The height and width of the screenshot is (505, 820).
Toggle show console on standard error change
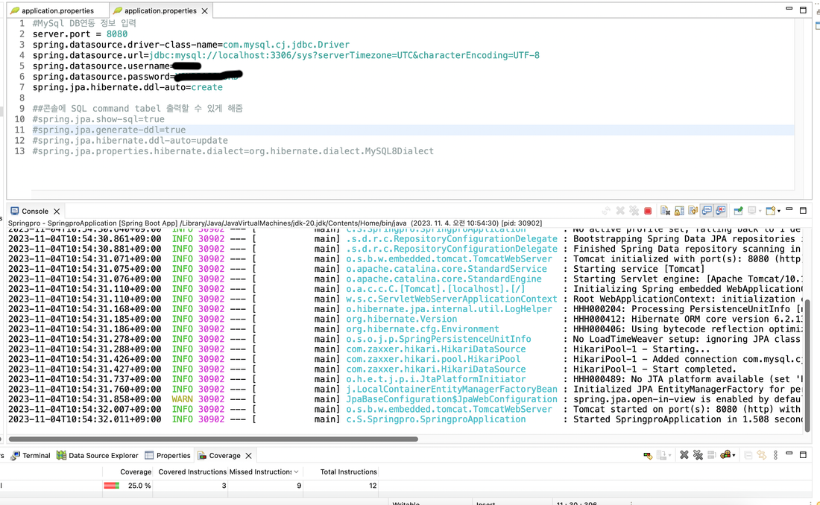[x=721, y=211]
